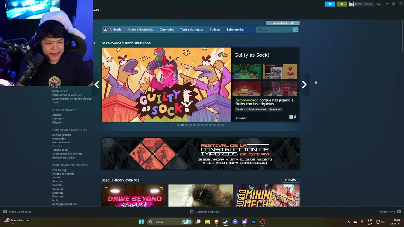Image resolution: width=404 pixels, height=227 pixels.
Task: Open Drive Beyond Horizons capsule
Action: pyautogui.click(x=134, y=195)
